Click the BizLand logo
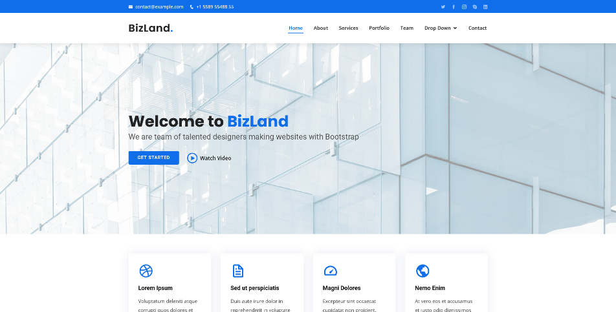 (151, 28)
